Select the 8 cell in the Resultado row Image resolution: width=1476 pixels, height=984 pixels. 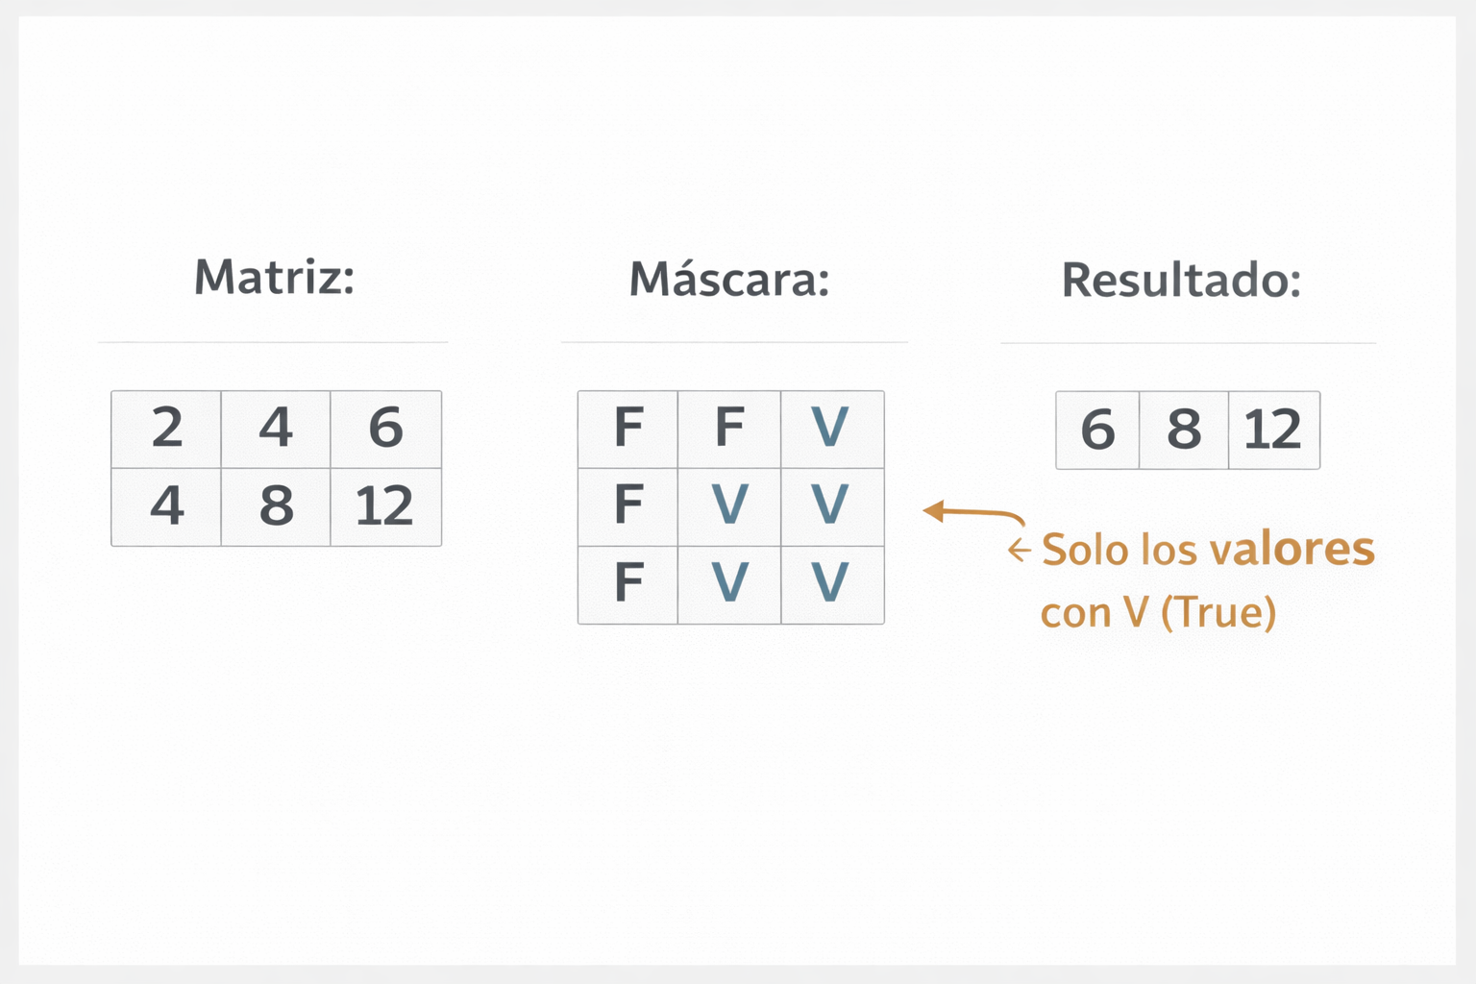point(1184,430)
